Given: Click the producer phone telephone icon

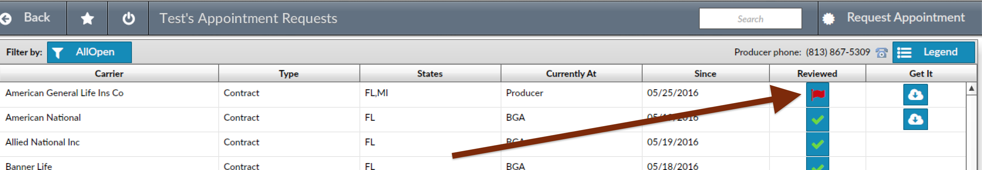Looking at the screenshot, I should (881, 53).
